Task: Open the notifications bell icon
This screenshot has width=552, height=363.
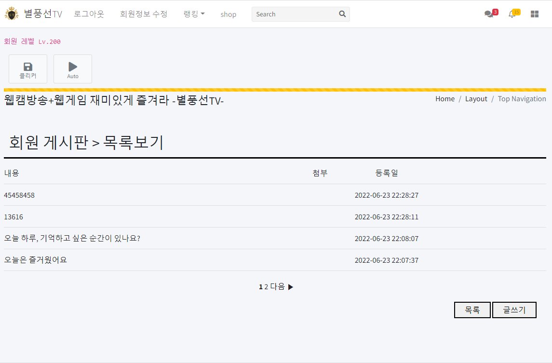Action: coord(512,14)
